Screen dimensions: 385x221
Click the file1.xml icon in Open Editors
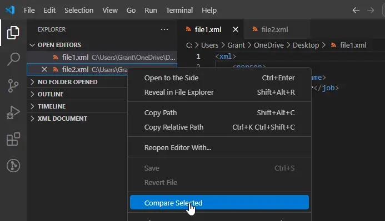coord(56,57)
